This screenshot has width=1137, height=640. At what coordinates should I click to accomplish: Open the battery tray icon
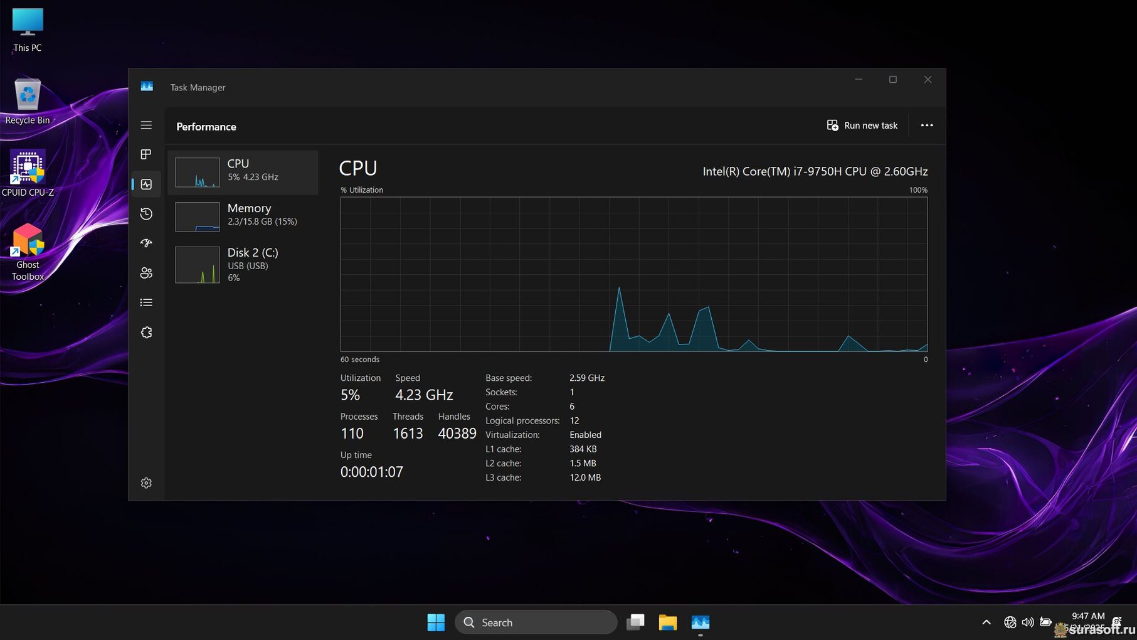tap(1045, 622)
